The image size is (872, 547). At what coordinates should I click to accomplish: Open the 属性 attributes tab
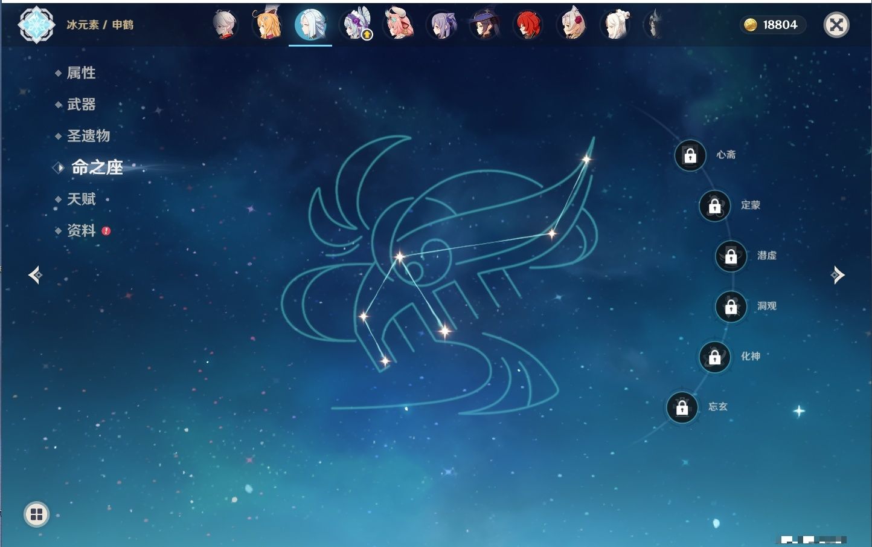tap(81, 73)
